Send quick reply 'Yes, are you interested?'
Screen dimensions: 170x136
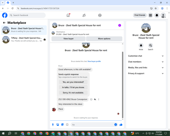click(73, 82)
